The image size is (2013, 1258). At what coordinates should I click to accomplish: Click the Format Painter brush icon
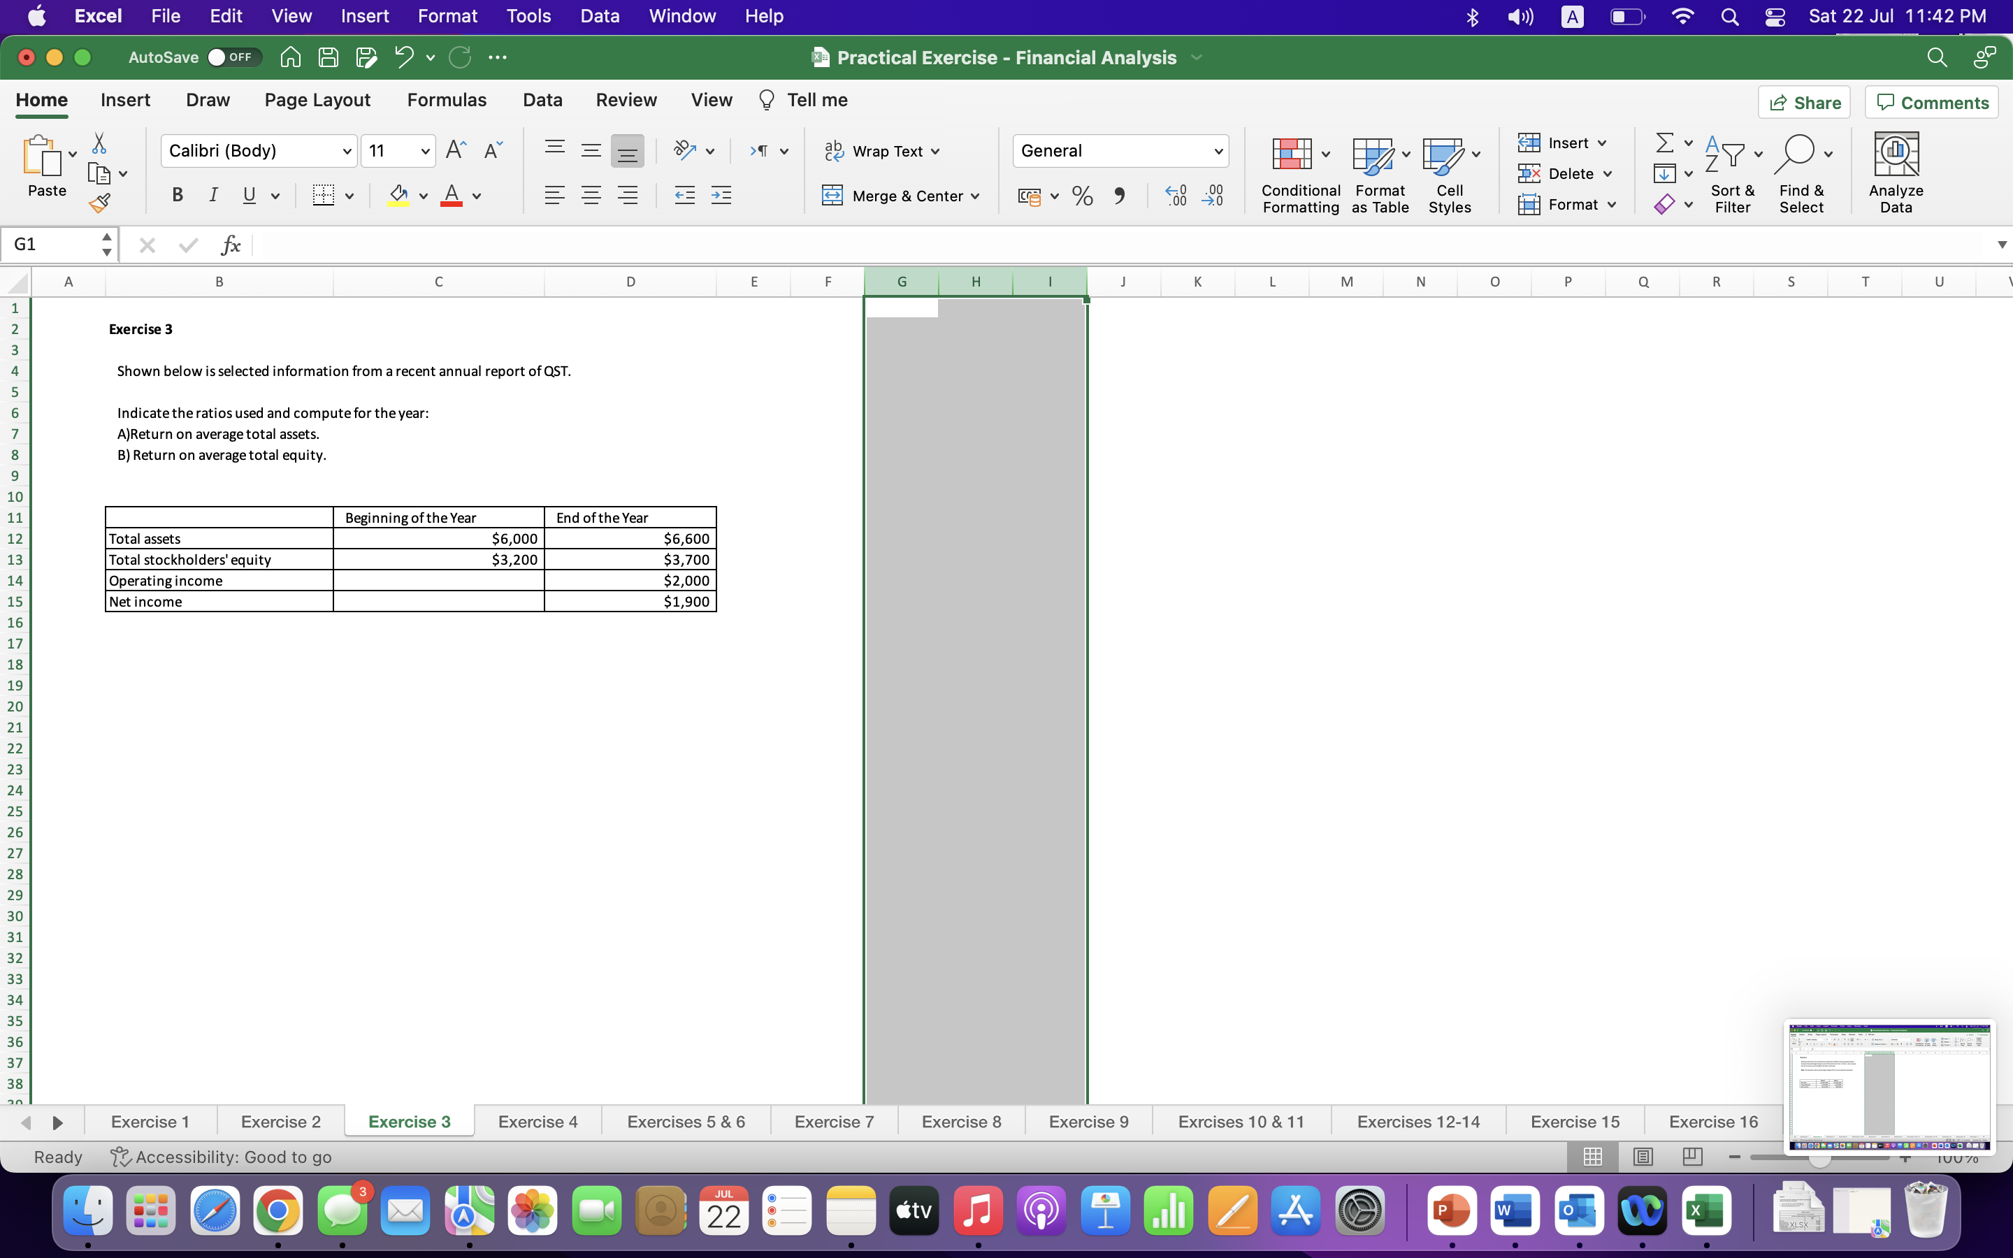tap(100, 203)
